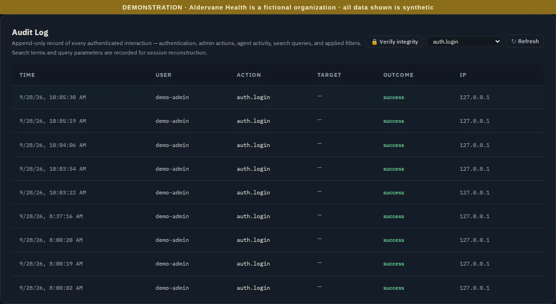This screenshot has width=556, height=304.
Task: Click auth.login in the 10:05:19 AM row
Action: [x=253, y=121]
